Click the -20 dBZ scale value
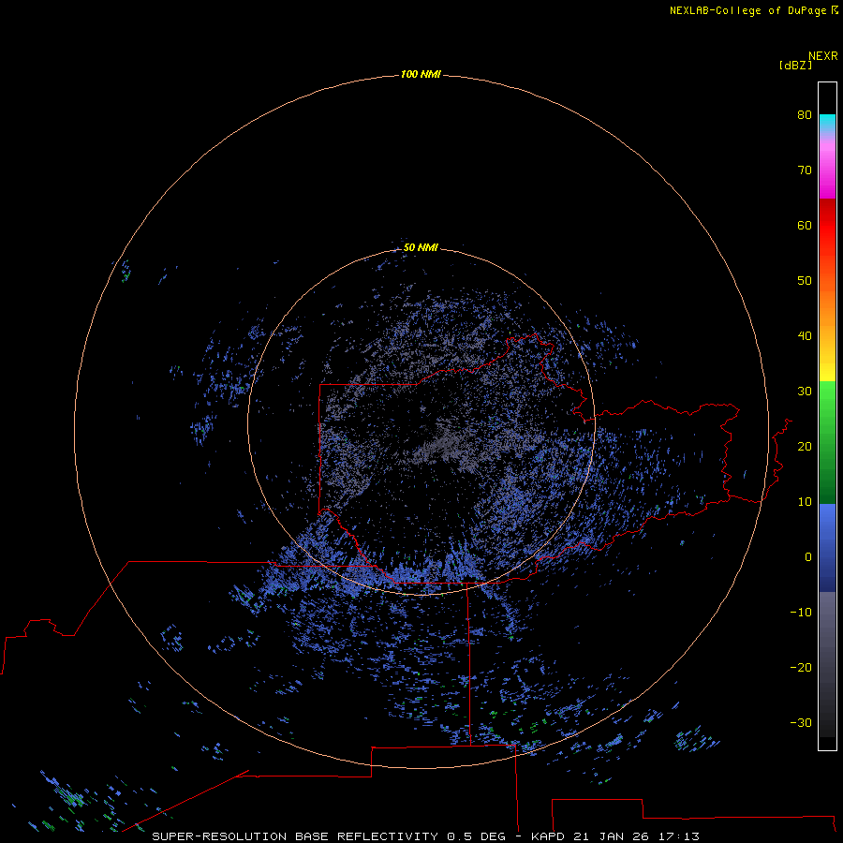 pos(801,667)
